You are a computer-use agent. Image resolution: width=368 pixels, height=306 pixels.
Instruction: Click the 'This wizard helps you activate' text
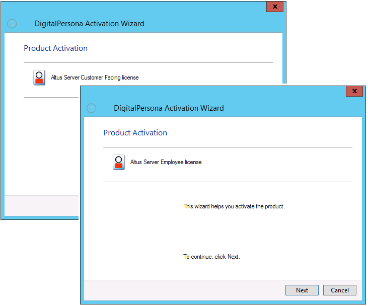coord(234,206)
